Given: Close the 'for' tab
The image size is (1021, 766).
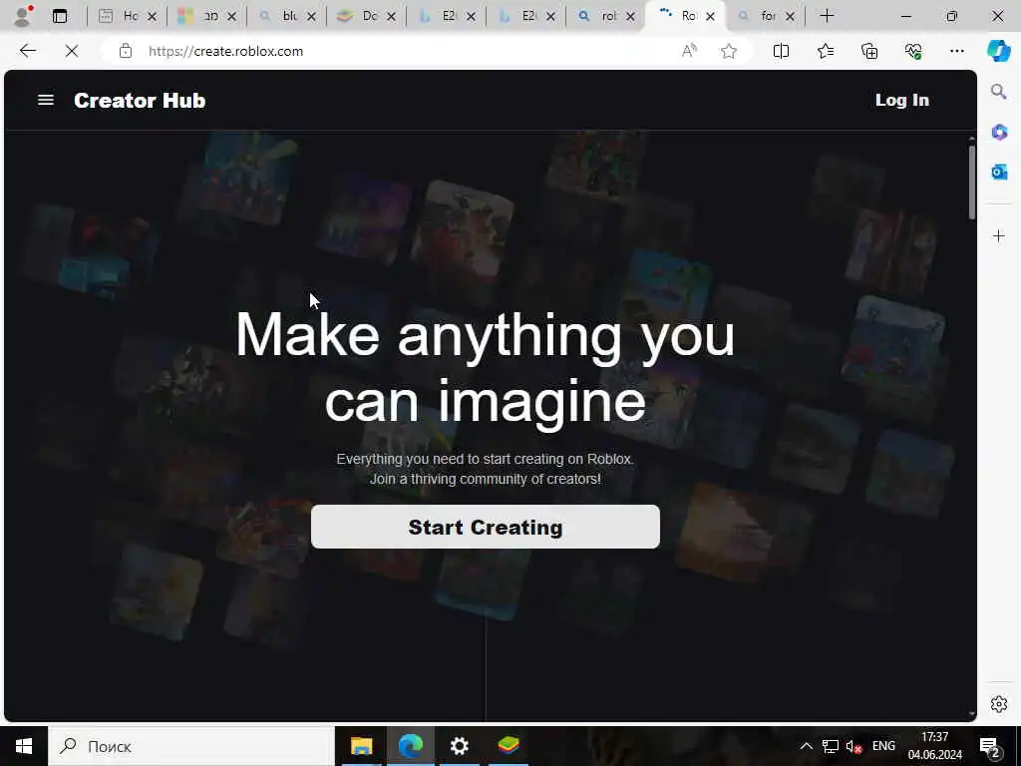Looking at the screenshot, I should coord(790,16).
